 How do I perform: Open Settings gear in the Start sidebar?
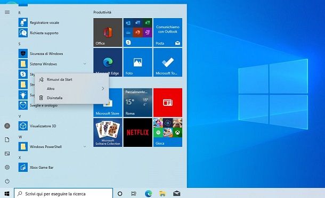[x=7, y=167]
